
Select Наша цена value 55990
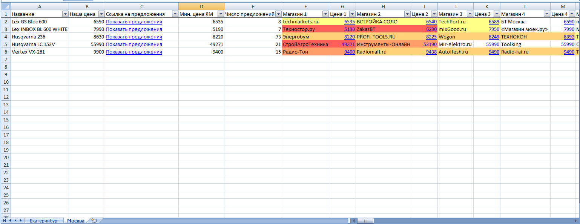87,44
